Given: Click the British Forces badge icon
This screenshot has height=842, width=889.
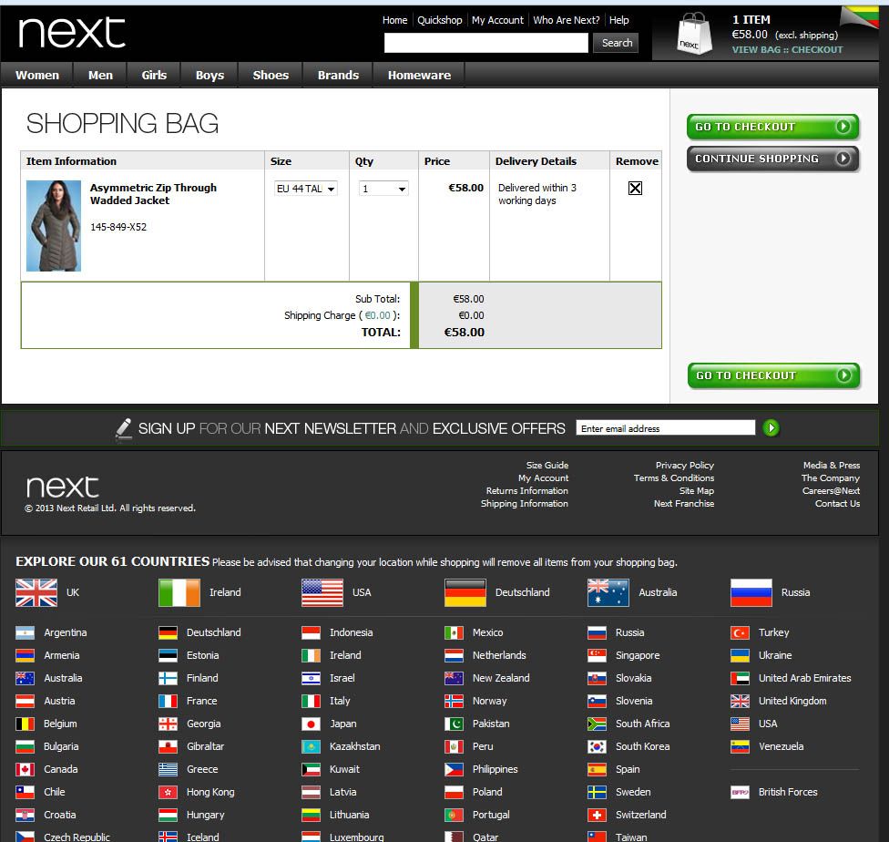Looking at the screenshot, I should pos(740,792).
